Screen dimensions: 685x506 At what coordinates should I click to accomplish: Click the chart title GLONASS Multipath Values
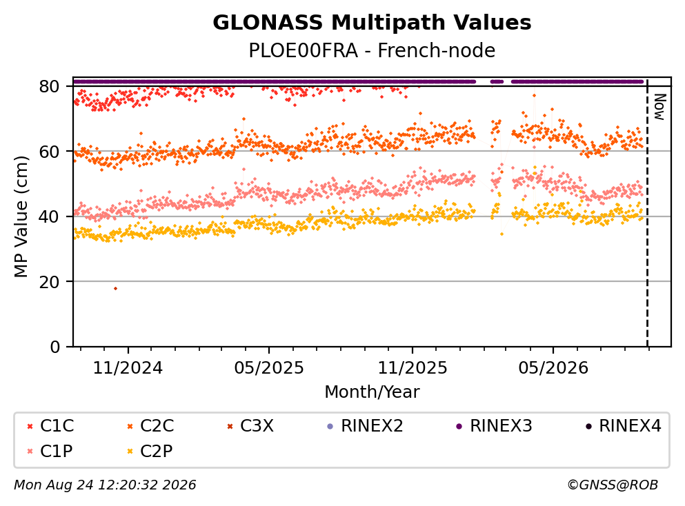pyautogui.click(x=372, y=22)
